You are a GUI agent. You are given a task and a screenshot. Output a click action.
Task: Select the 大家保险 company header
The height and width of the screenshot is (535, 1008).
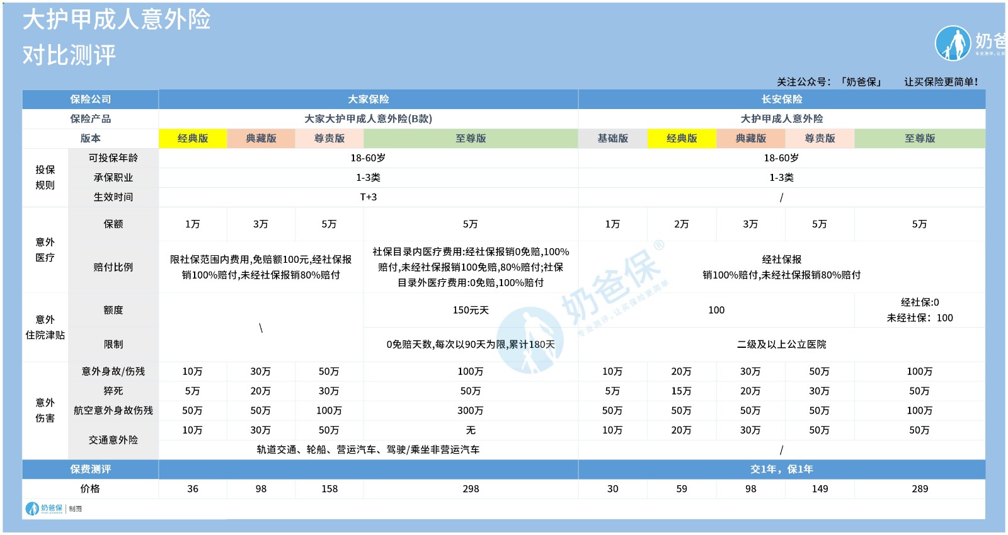point(369,100)
